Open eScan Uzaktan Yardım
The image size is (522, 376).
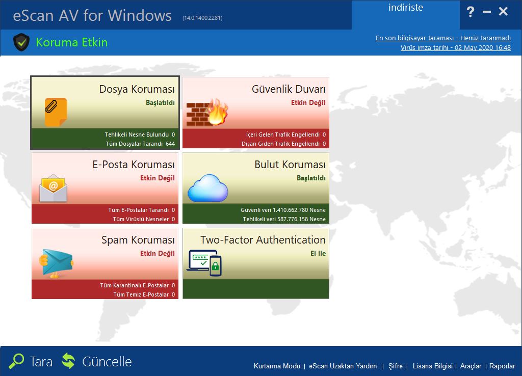click(343, 366)
